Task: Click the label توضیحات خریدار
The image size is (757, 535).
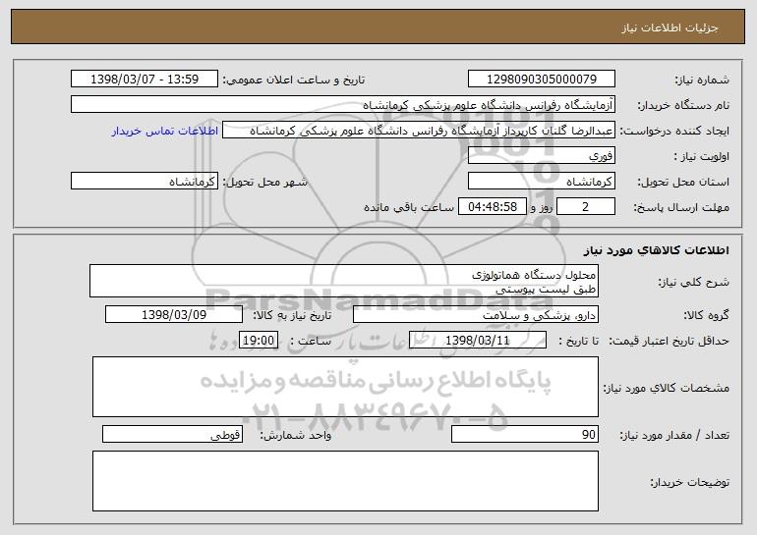Action: click(689, 481)
